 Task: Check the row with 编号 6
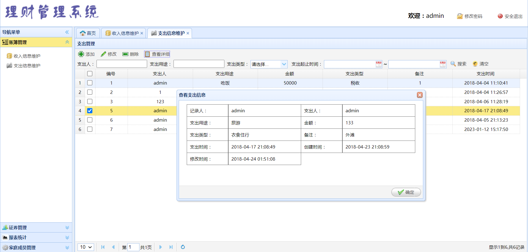tap(90, 120)
